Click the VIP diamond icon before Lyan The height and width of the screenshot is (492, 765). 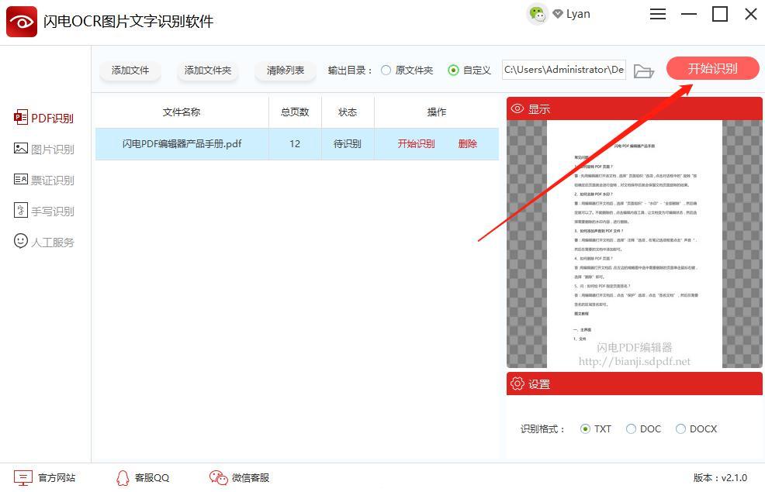click(558, 14)
